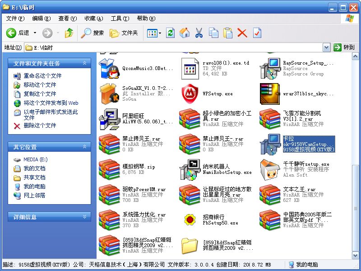Click 移动这个文件 link
The width and height of the screenshot is (361, 271).
click(x=40, y=85)
